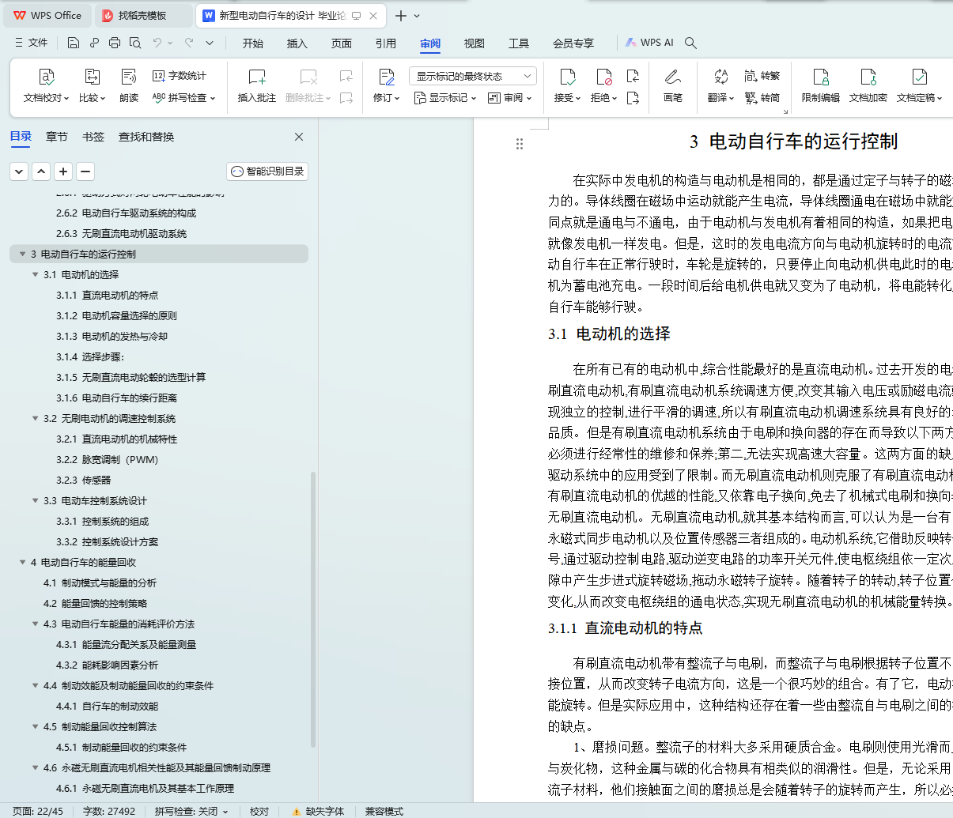Open the 章节 navigation pane tab
The image size is (953, 818).
(x=57, y=137)
